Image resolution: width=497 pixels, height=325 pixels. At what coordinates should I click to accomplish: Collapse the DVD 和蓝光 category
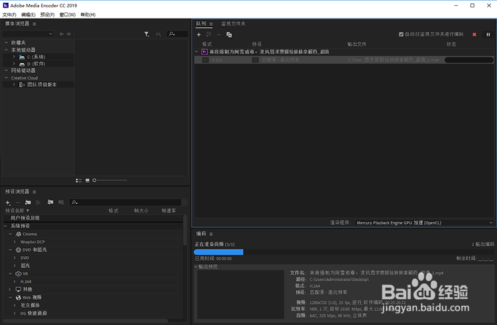pos(10,250)
